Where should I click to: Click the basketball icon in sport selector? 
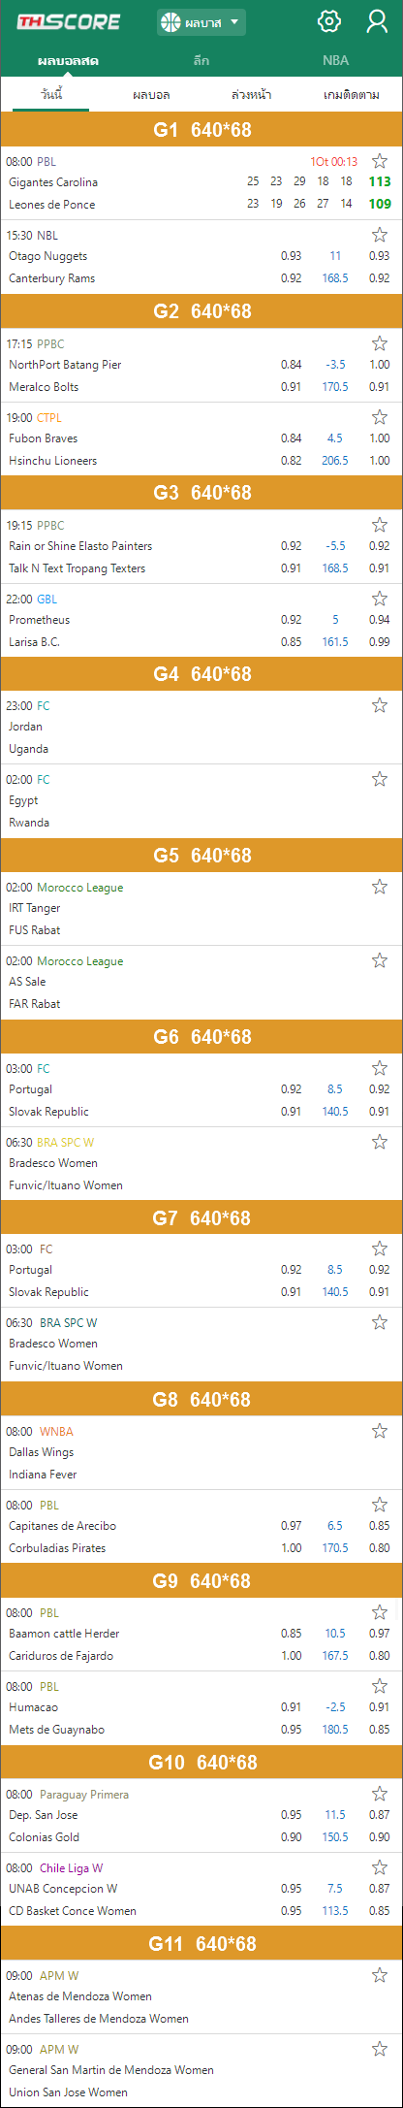171,21
